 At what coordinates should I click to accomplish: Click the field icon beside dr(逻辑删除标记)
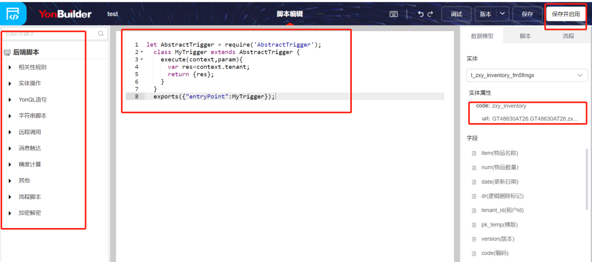click(x=474, y=196)
